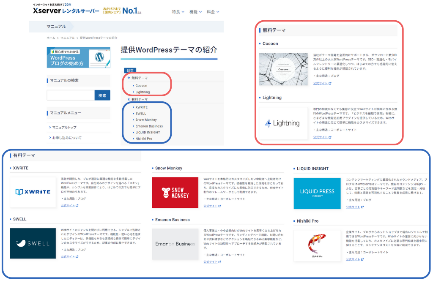Click the 目次 table of contents label
Image resolution: width=433 pixels, height=291 pixels.
click(x=130, y=71)
